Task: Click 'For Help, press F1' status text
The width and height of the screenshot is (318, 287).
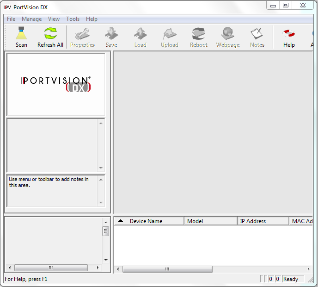Action: (26, 279)
